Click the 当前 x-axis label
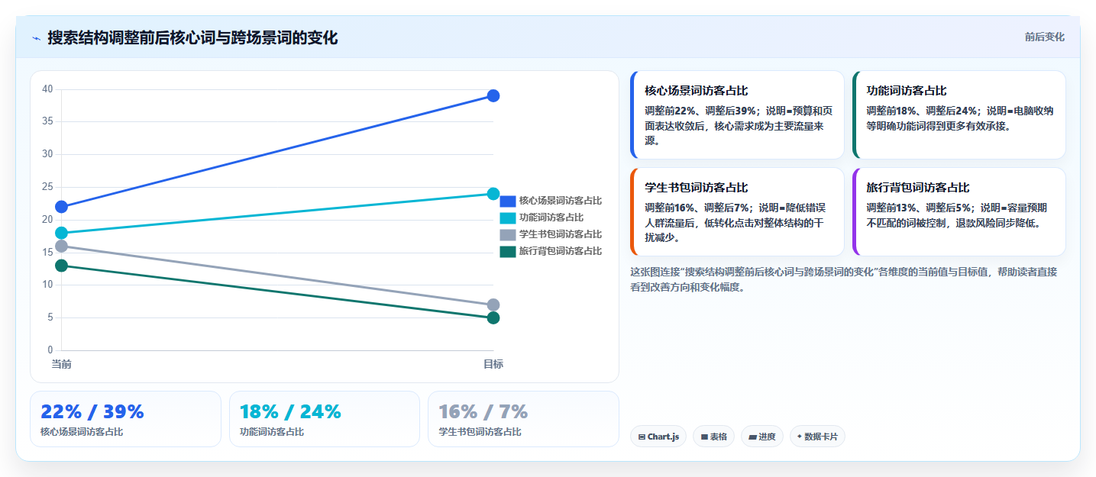The image size is (1096, 477). 61,364
